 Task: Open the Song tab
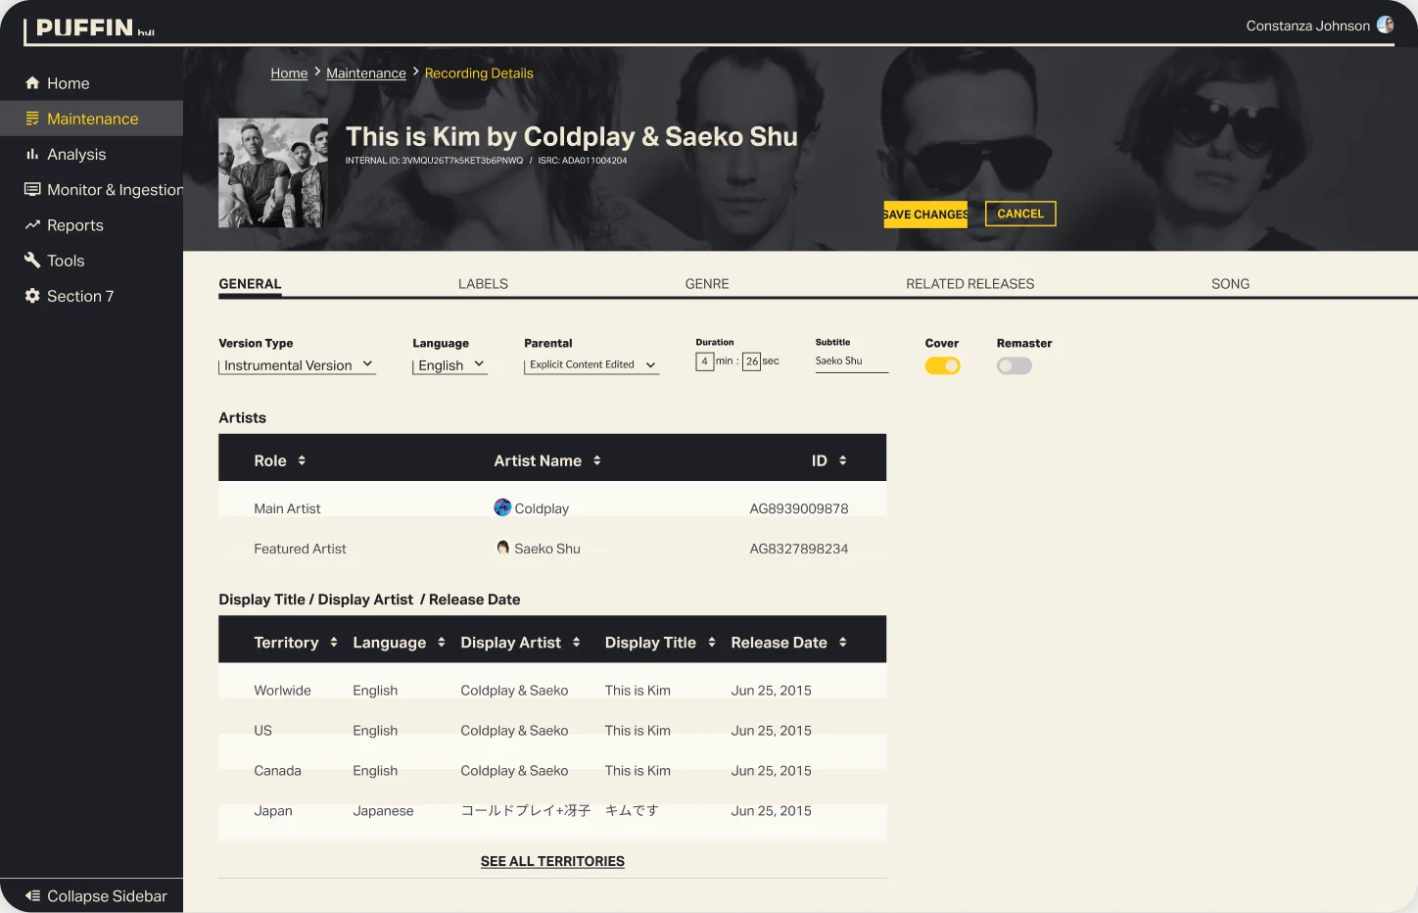click(1230, 284)
